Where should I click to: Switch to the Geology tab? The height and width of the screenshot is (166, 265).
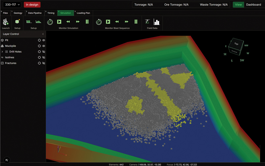(x=18, y=13)
